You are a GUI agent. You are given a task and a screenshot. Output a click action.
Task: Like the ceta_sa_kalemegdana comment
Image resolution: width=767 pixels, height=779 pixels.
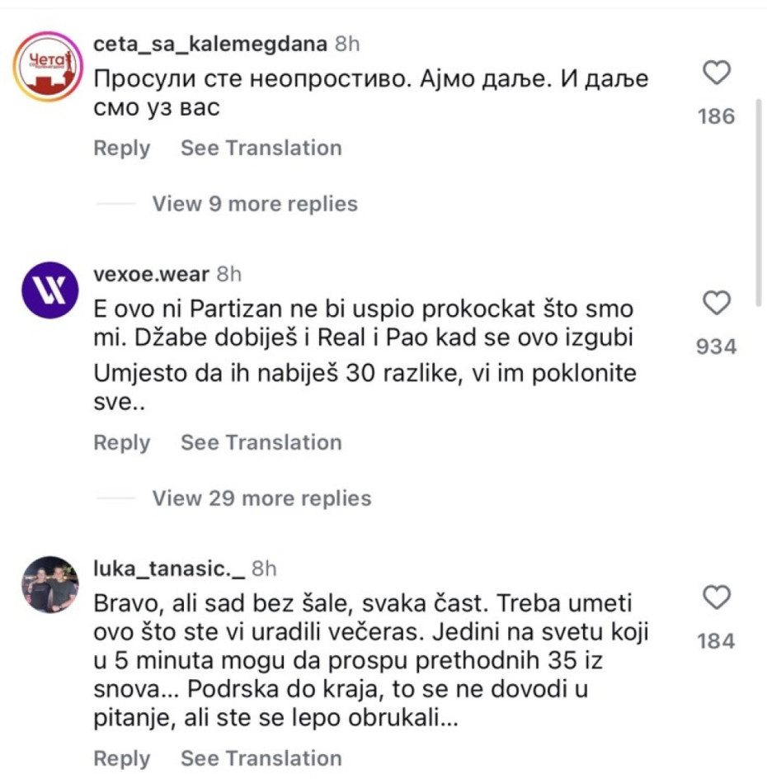(x=717, y=74)
